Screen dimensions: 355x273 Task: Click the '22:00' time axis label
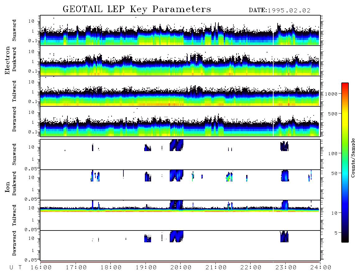(x=251, y=268)
